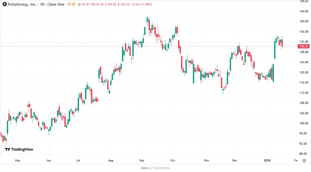Viewport: 311px width, 172px height.
Task: Select the Nov label on time axis
Action: pos(207,161)
